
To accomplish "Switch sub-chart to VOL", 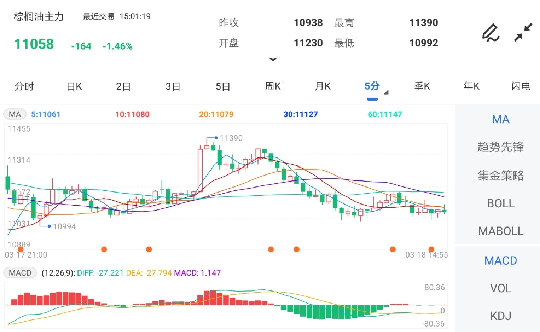I will [500, 288].
